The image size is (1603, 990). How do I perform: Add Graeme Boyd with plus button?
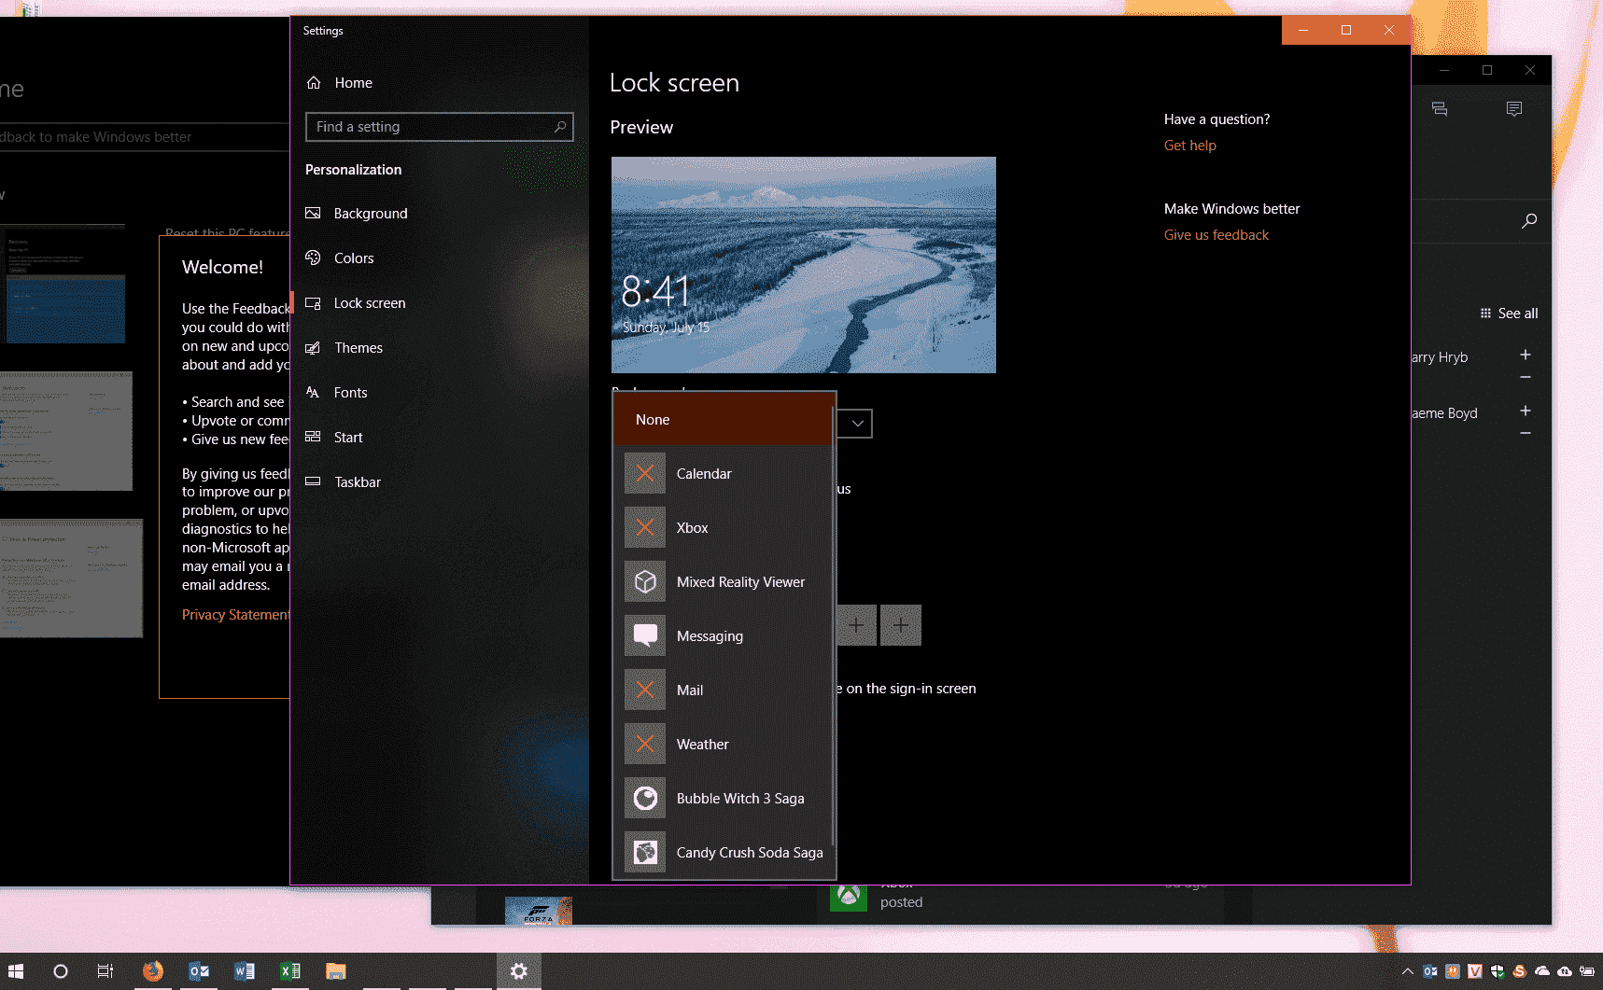(1526, 411)
